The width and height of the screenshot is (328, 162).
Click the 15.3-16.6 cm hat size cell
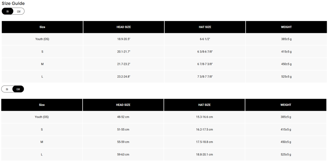(204, 117)
